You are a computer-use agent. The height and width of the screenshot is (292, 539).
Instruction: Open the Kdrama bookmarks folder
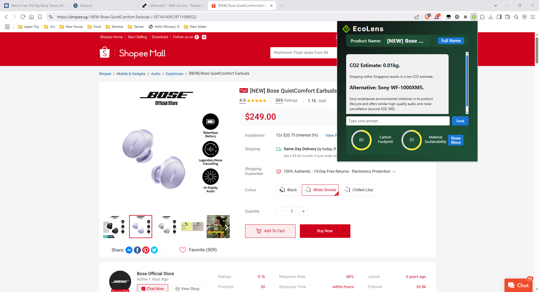pos(114,27)
